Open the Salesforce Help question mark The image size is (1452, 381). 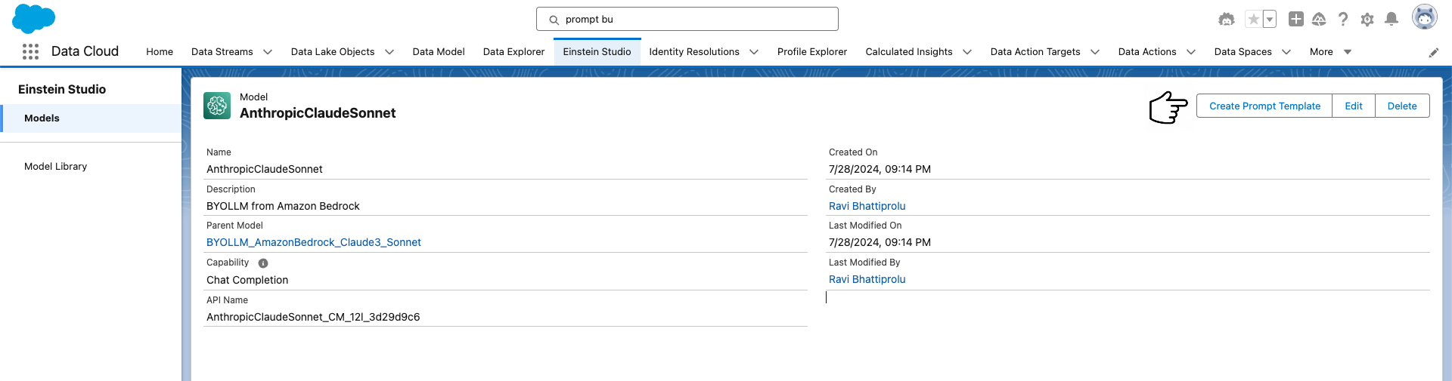coord(1343,19)
